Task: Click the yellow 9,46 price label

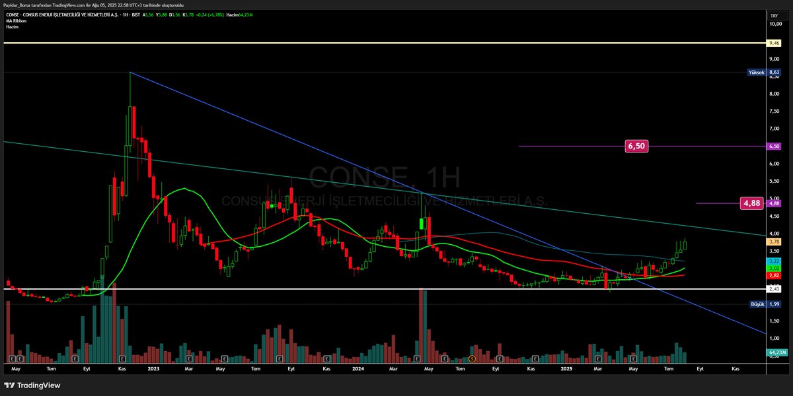Action: 774,43
